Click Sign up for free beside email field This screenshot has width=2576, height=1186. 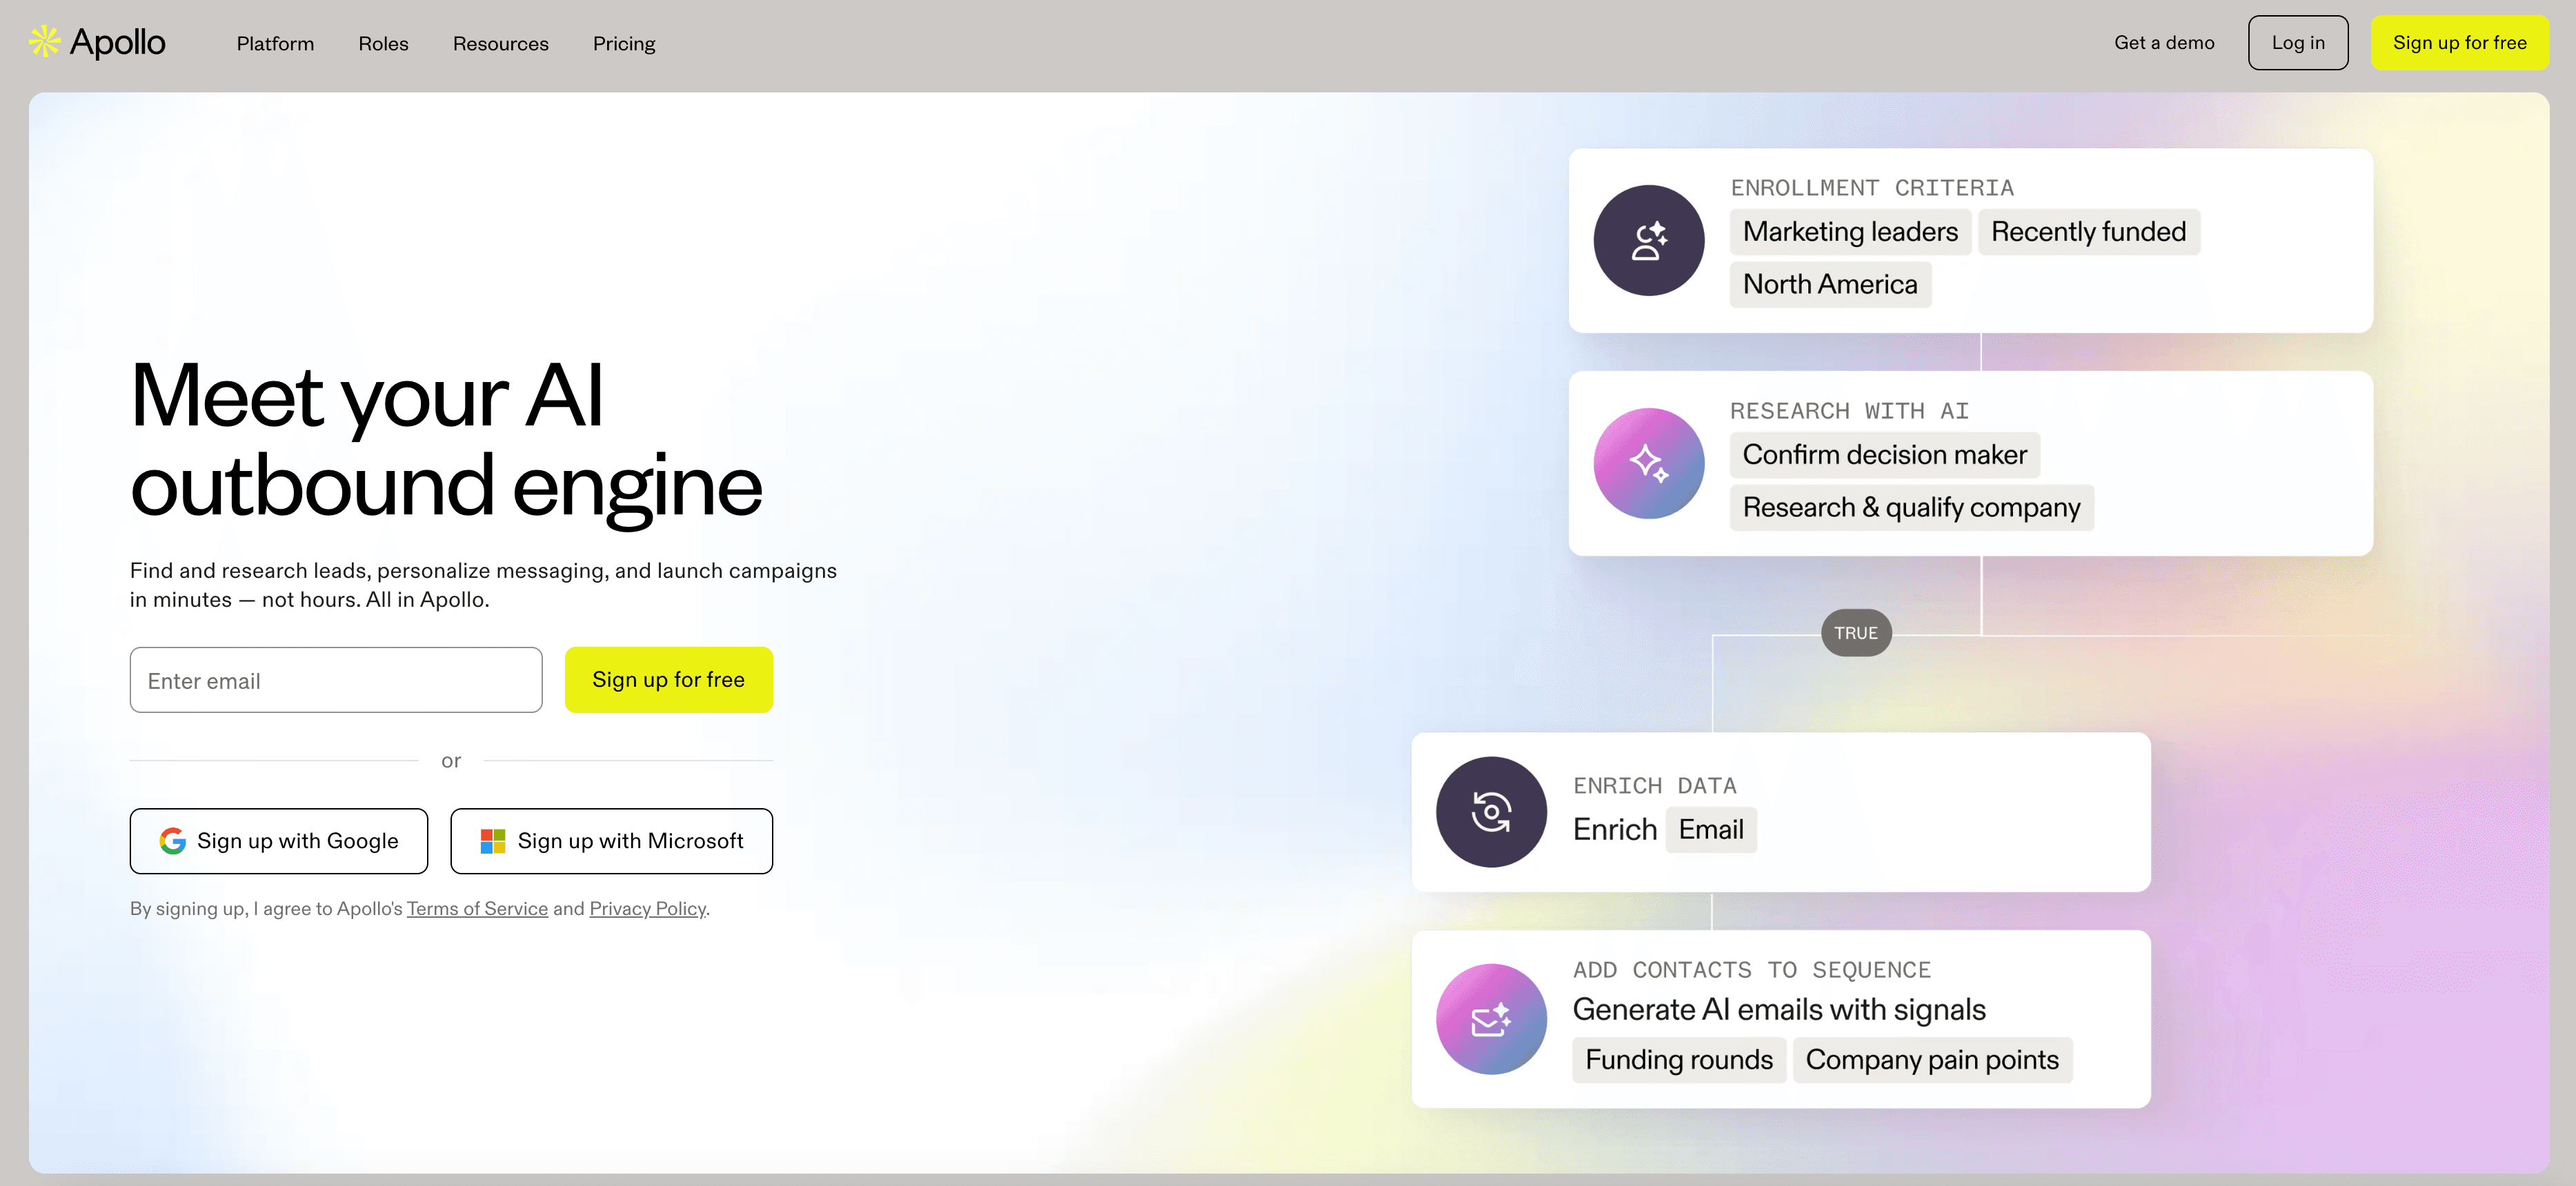[668, 679]
